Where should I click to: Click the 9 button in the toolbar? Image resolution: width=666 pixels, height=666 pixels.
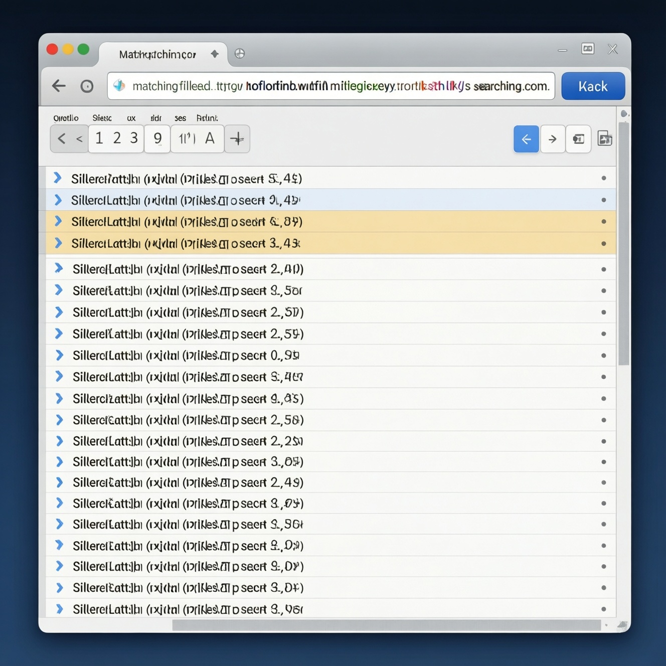157,139
